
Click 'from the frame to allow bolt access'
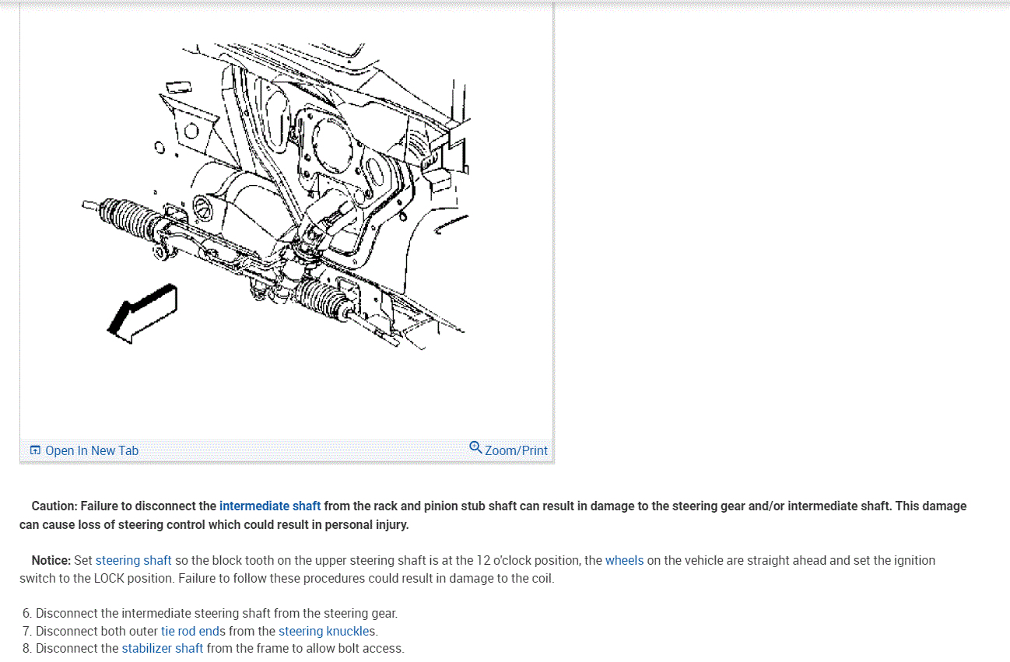pyautogui.click(x=306, y=648)
